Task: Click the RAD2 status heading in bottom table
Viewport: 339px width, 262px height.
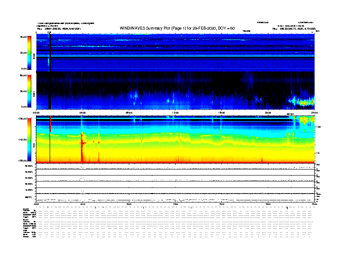Action: [26, 209]
